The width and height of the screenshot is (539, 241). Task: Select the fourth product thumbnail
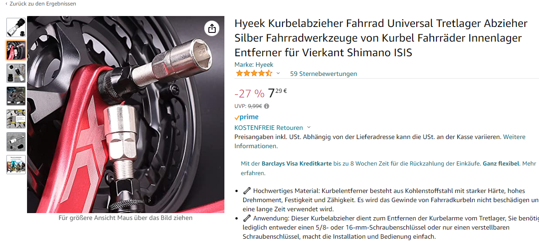click(x=16, y=96)
